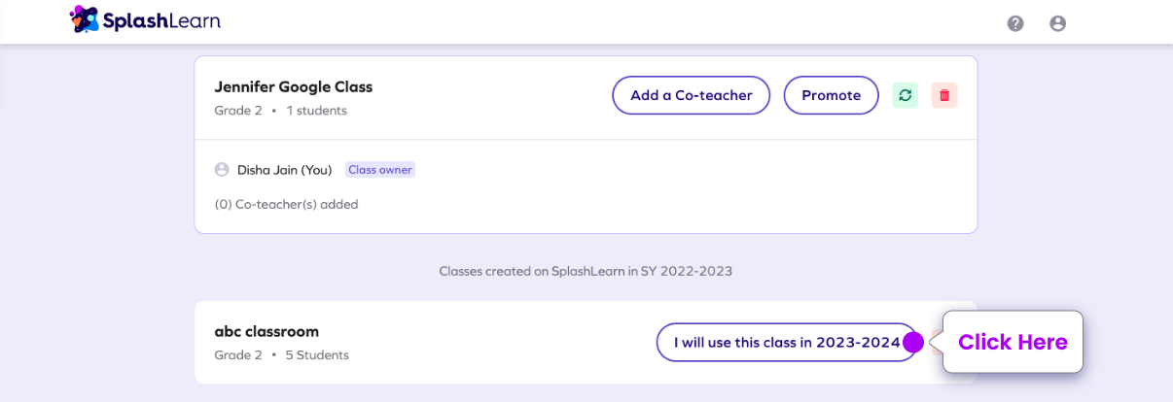Click Grade 2 • 5 Students label
Image resolution: width=1173 pixels, height=402 pixels.
coord(282,355)
